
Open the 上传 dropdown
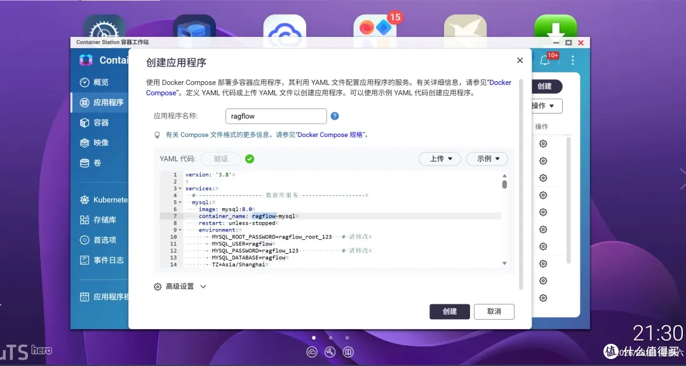[x=440, y=159]
